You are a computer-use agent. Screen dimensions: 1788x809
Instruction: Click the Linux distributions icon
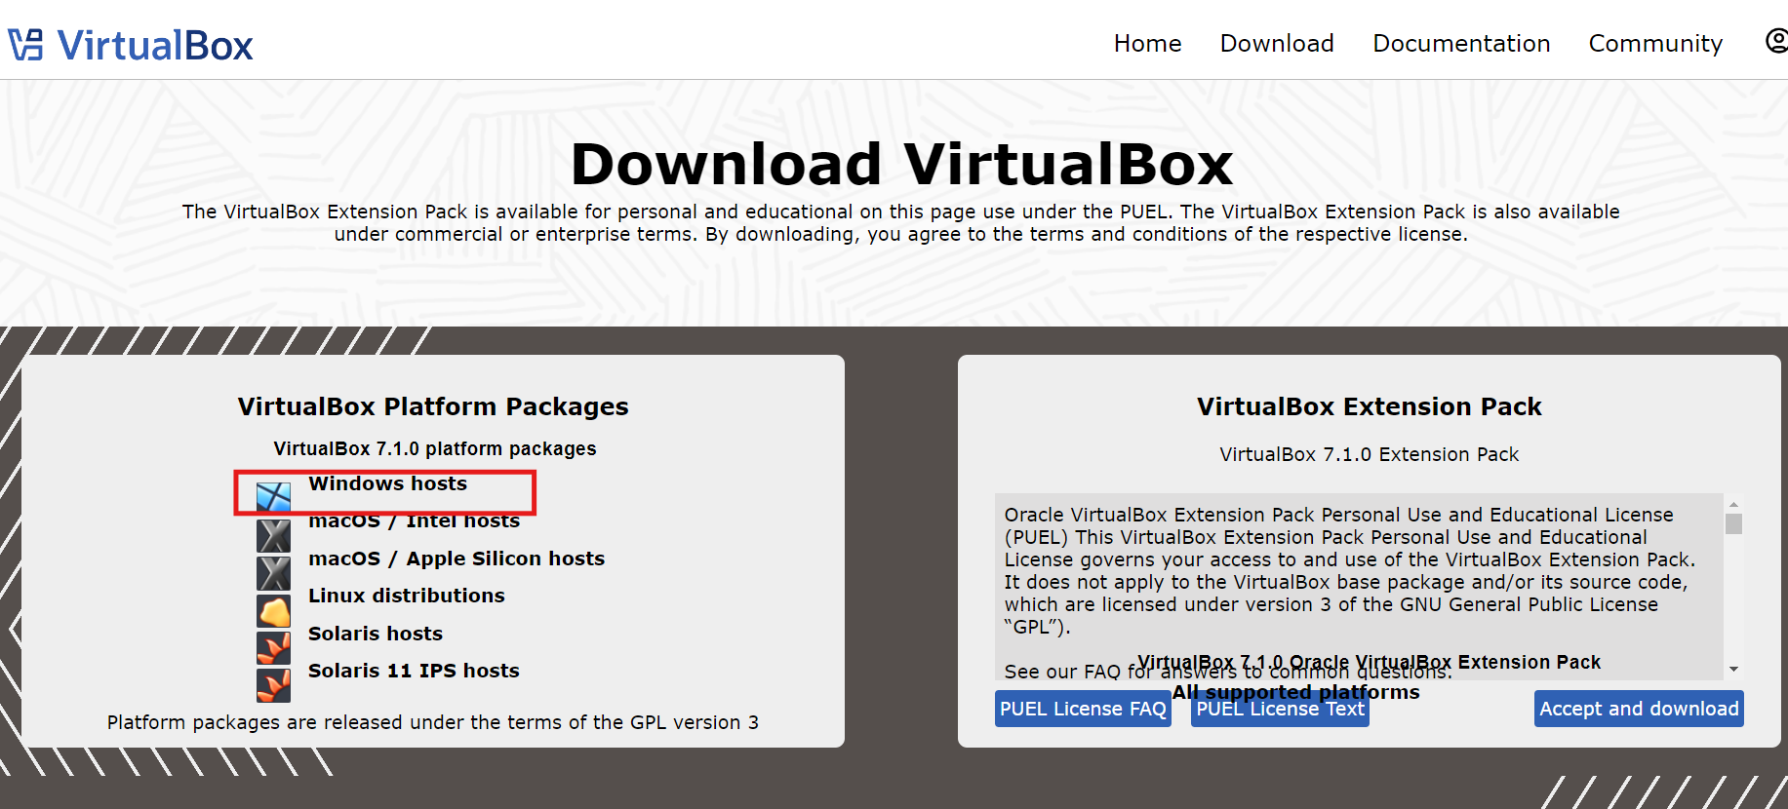(273, 611)
